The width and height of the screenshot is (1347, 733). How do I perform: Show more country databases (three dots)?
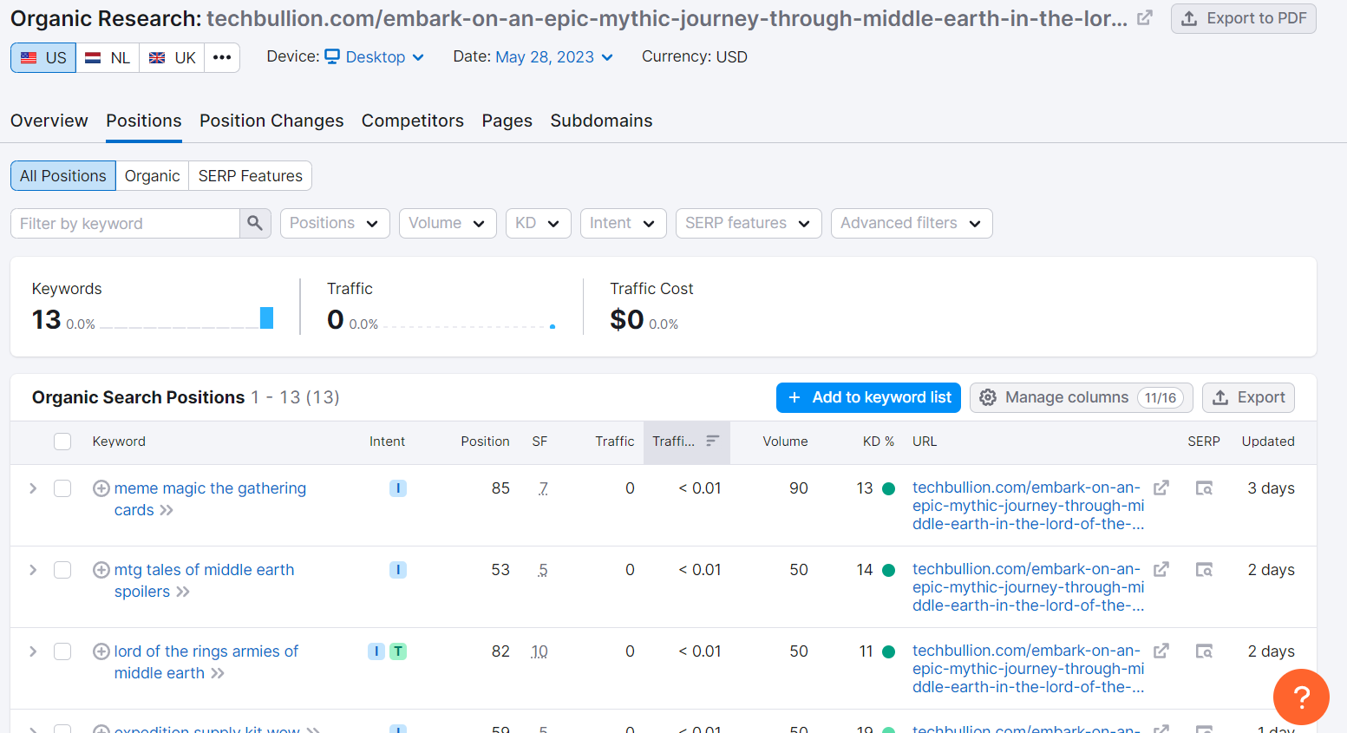222,57
